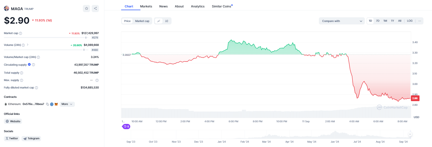Open the About tab
The width and height of the screenshot is (432, 147).
[x=179, y=6]
